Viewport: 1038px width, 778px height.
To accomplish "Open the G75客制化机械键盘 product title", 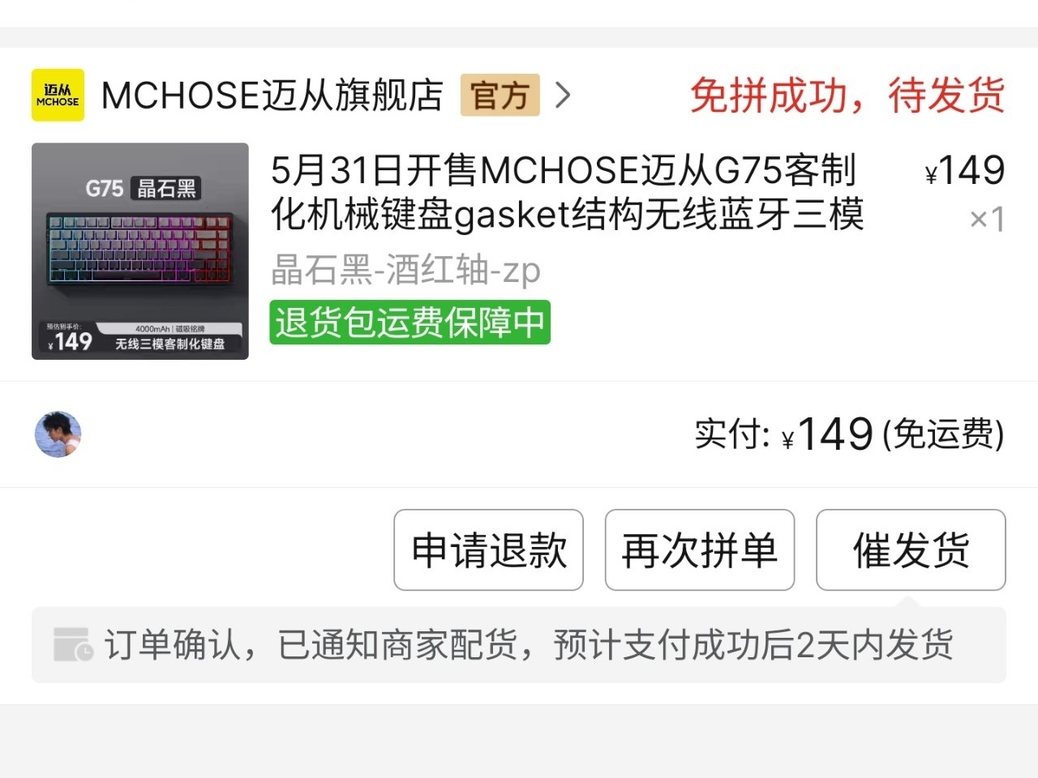I will (x=567, y=192).
